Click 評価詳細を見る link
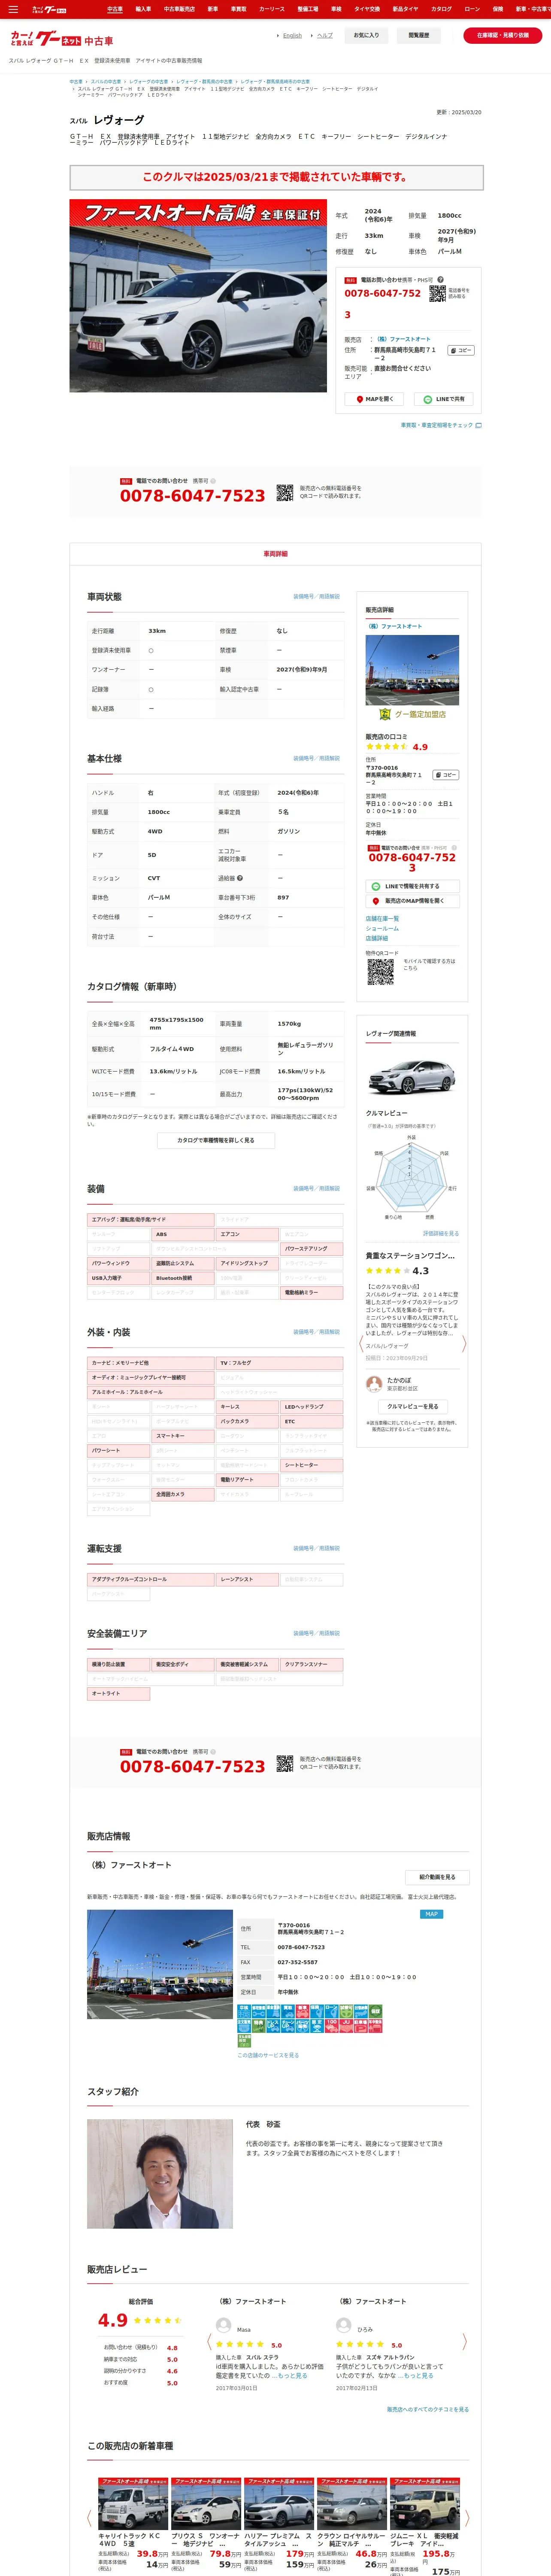Image resolution: width=551 pixels, height=2576 pixels. tap(441, 1233)
